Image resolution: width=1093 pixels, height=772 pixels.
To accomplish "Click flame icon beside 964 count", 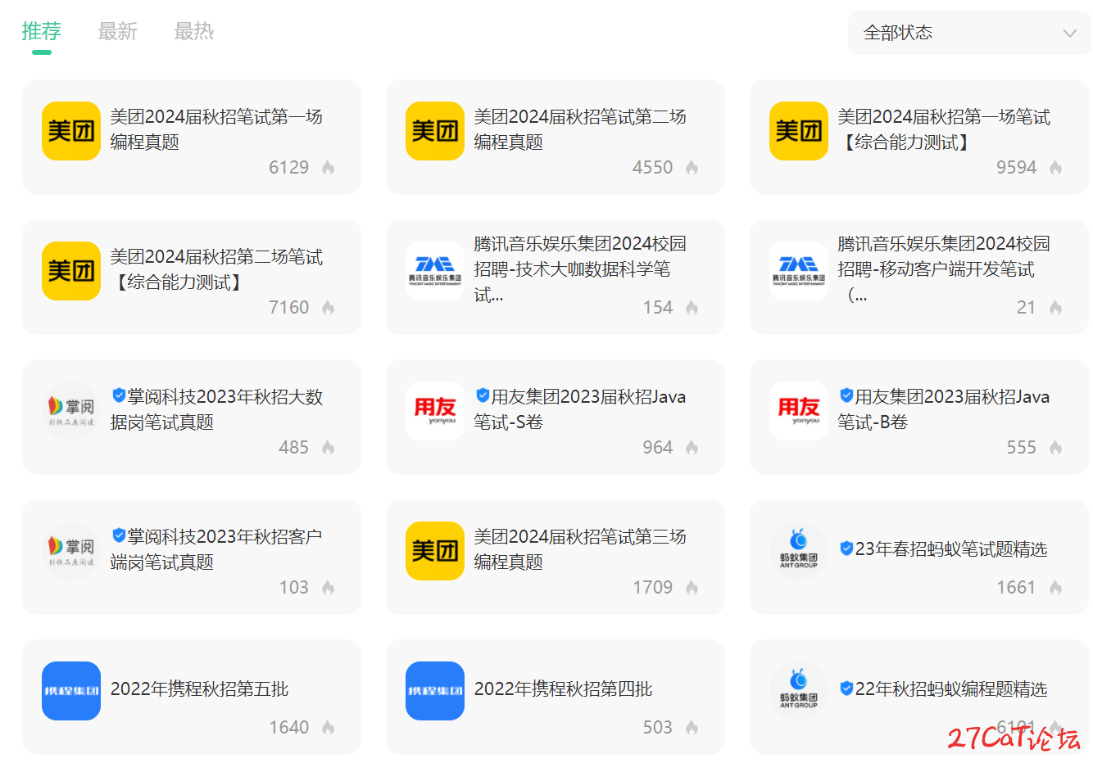I will (x=692, y=448).
